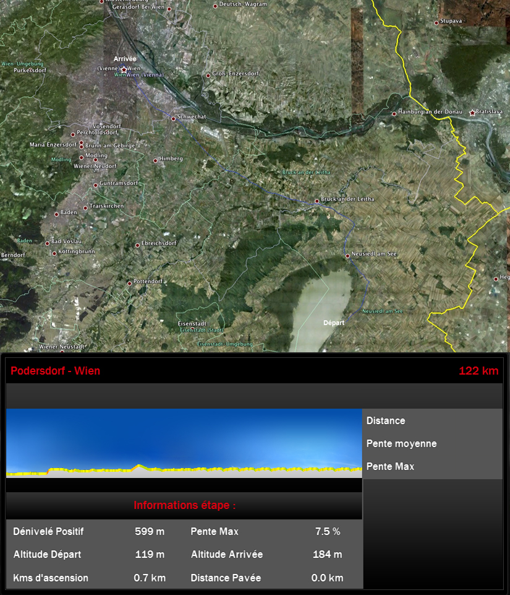Select the Guntramsdorf marker dot
Image resolution: width=510 pixels, height=595 pixels.
pos(95,185)
